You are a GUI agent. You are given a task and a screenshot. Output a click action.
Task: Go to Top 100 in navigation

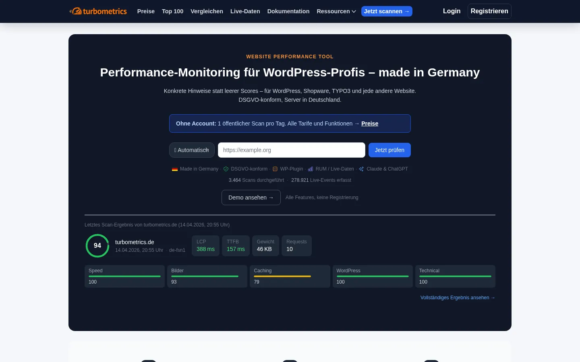[x=172, y=11]
